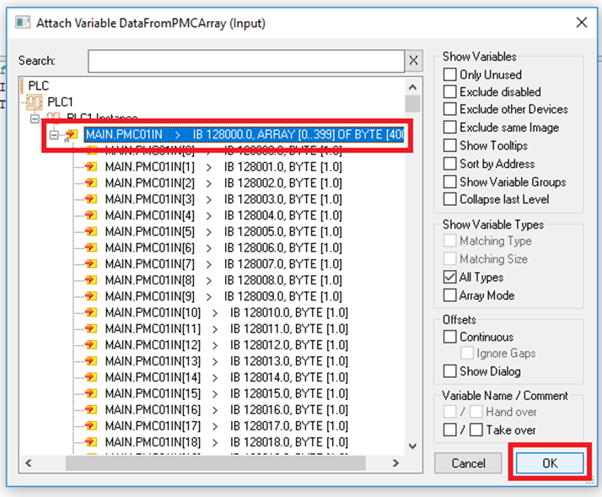
Task: Collapse the PLC1 Instance tree node
Action: point(35,119)
